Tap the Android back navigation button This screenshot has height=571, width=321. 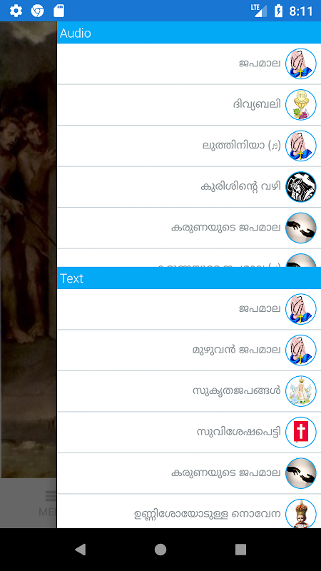click(80, 550)
